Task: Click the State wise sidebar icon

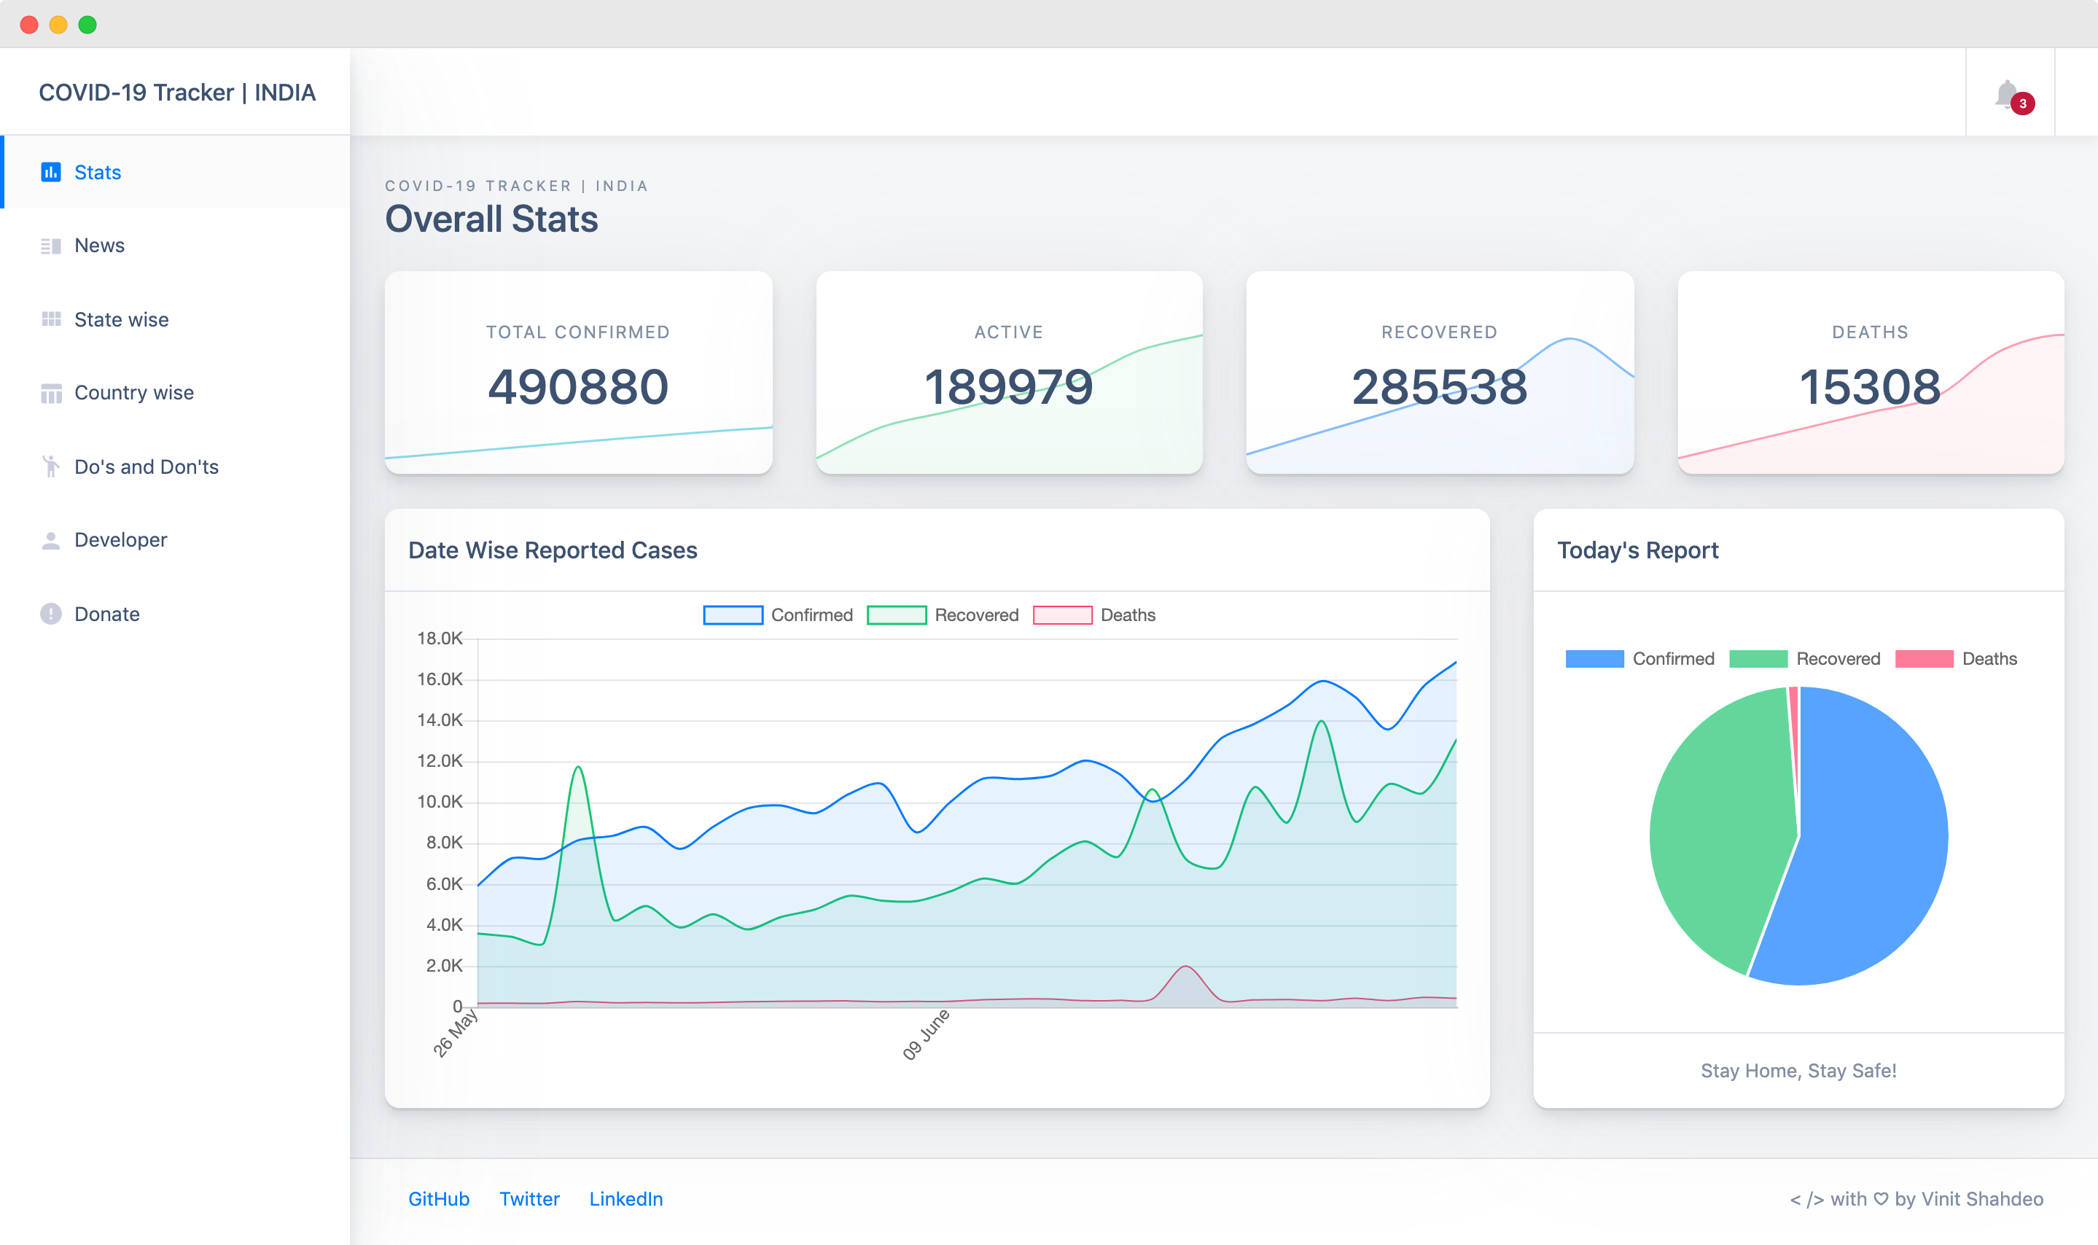Action: (49, 319)
